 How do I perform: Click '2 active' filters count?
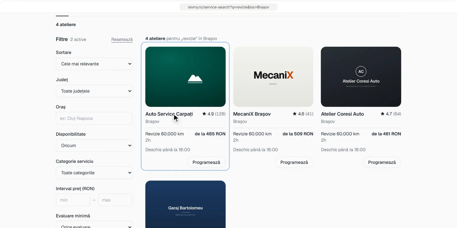pos(78,40)
